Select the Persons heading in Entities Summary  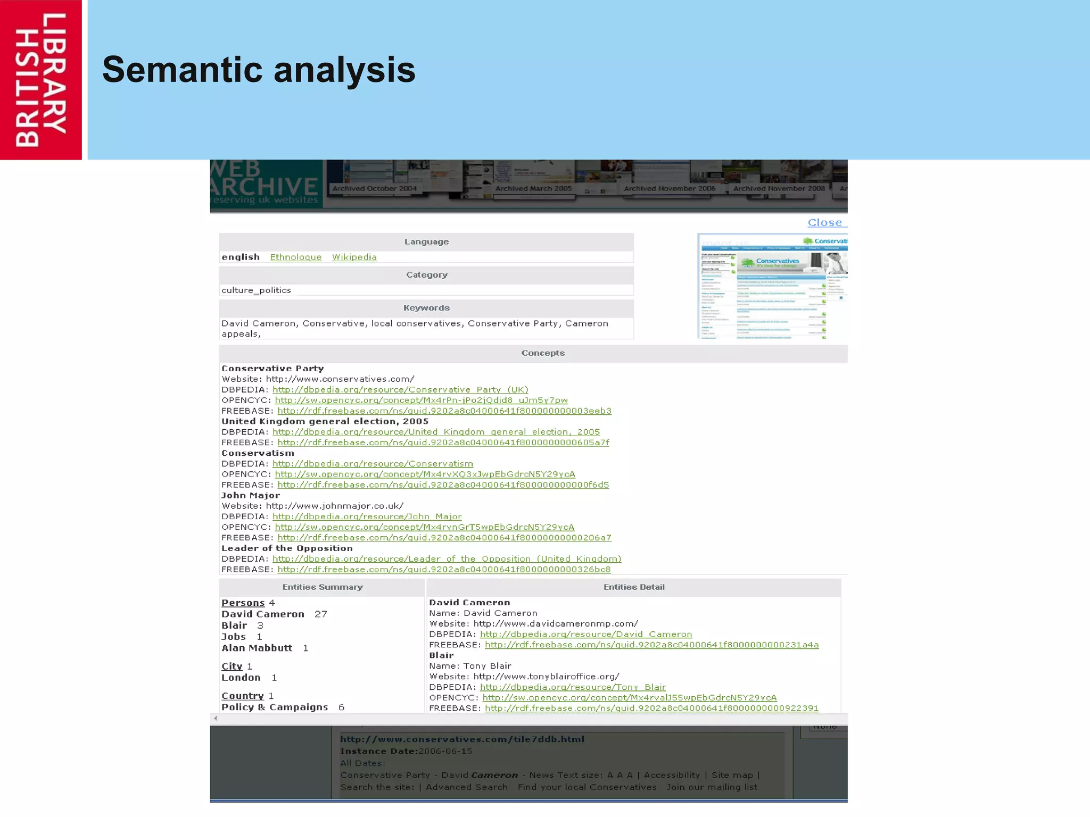[243, 603]
